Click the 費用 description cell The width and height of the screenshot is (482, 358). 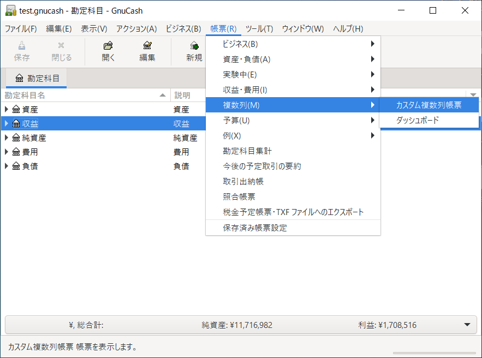181,152
